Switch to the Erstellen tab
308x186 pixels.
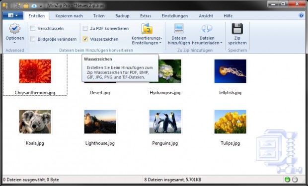click(37, 16)
